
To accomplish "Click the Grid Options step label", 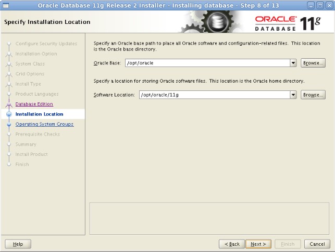I will 30,74.
